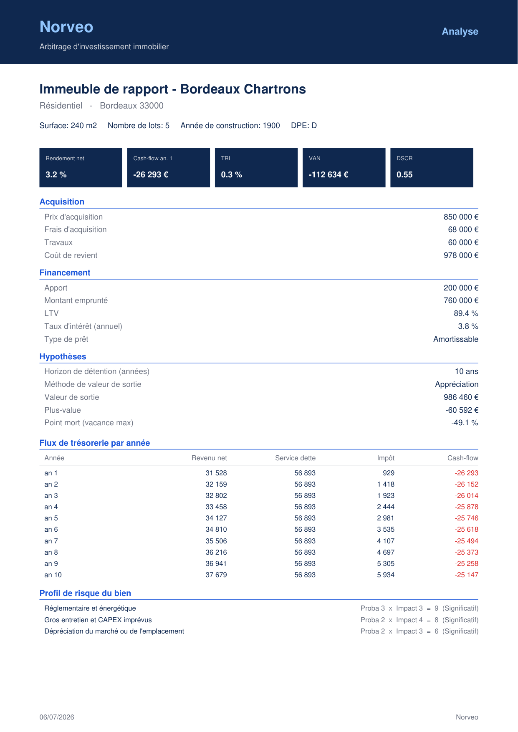Select the Point mort value -49.1 %
The image size is (518, 732).
(465, 423)
